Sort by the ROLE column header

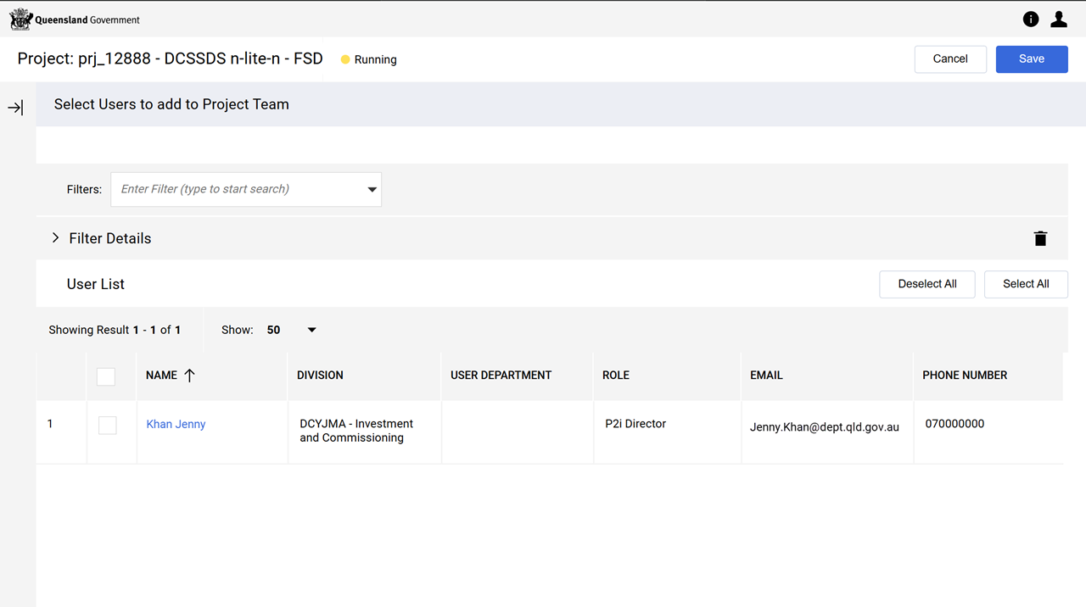[x=616, y=376]
